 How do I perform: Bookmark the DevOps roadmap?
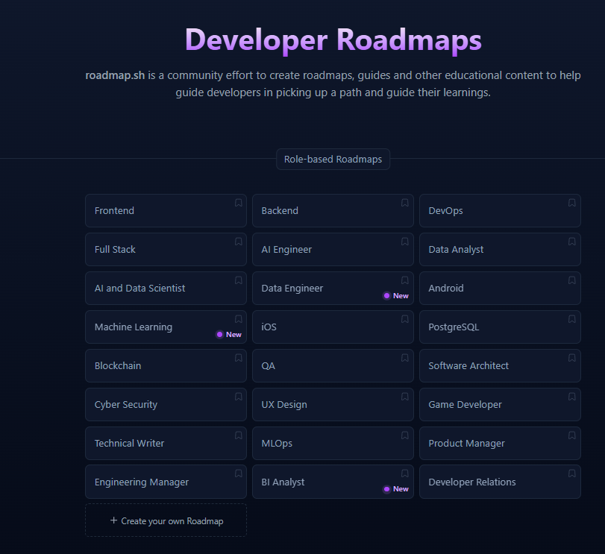pyautogui.click(x=572, y=203)
